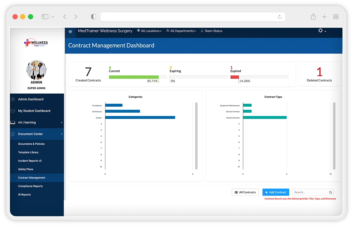Click the browser privacy shield icon
Screen dimensions: 353x226
(x=93, y=17)
